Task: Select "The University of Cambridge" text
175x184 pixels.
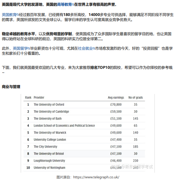Action: tap(51, 112)
